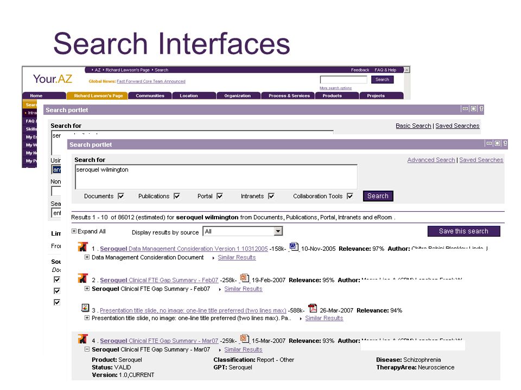Open Similar Results for result 1
This screenshot has height=390, width=521.
coord(237,257)
